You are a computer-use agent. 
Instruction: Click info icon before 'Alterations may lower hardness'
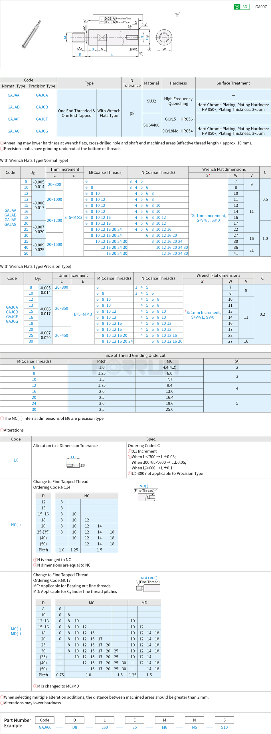[x=2, y=703]
